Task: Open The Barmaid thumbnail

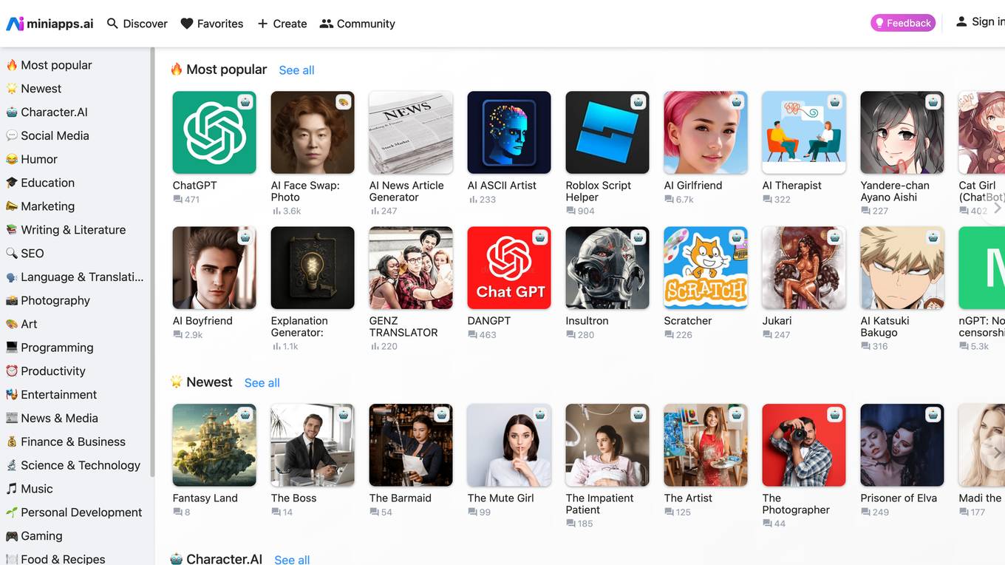Action: [x=411, y=445]
